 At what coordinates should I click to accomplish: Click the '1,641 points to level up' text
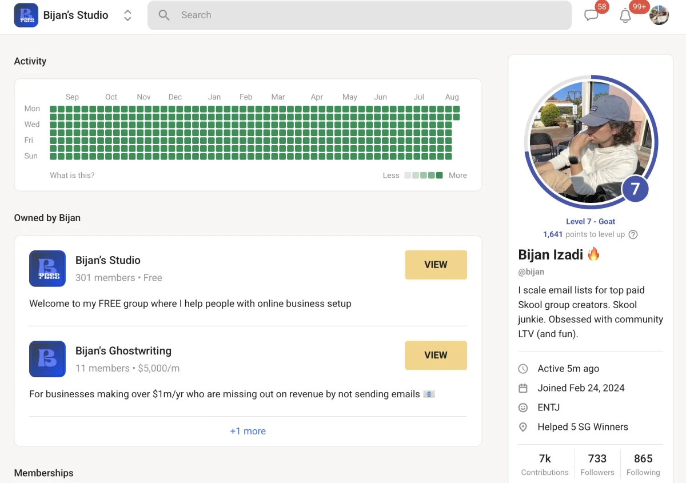coord(584,234)
